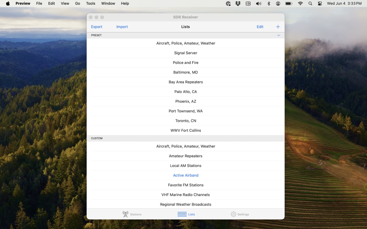Click the Edit button in SDR Receiver

260,27
